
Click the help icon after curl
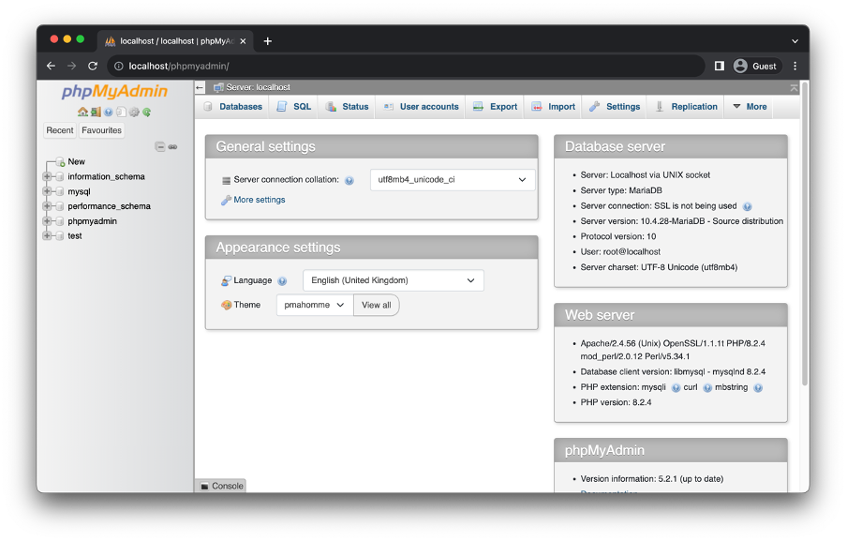[x=707, y=388]
